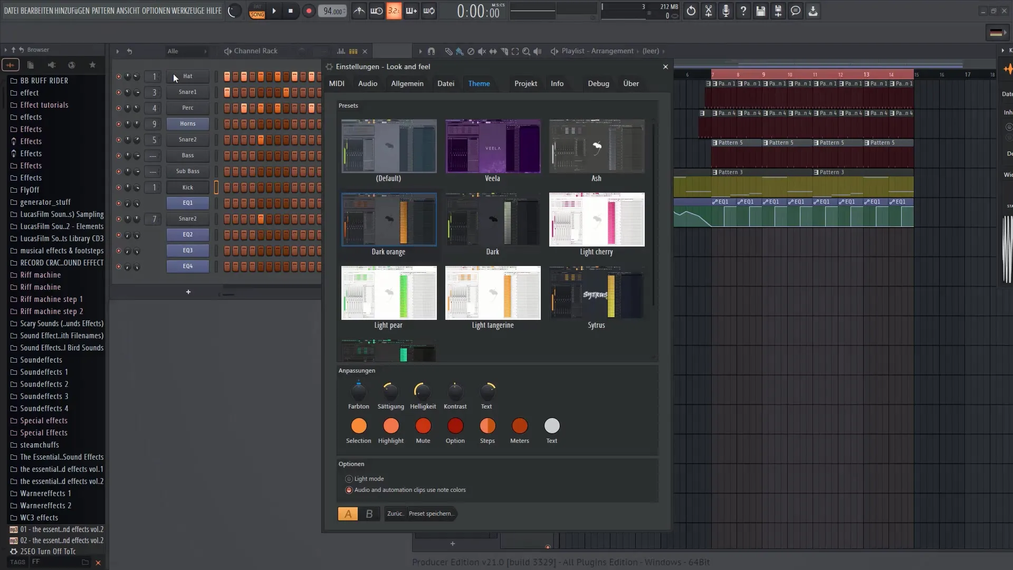The width and height of the screenshot is (1013, 570).
Task: Open browser options arrow menu
Action: click(5, 50)
